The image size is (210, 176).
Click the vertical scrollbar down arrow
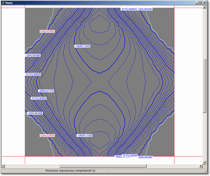point(205,163)
